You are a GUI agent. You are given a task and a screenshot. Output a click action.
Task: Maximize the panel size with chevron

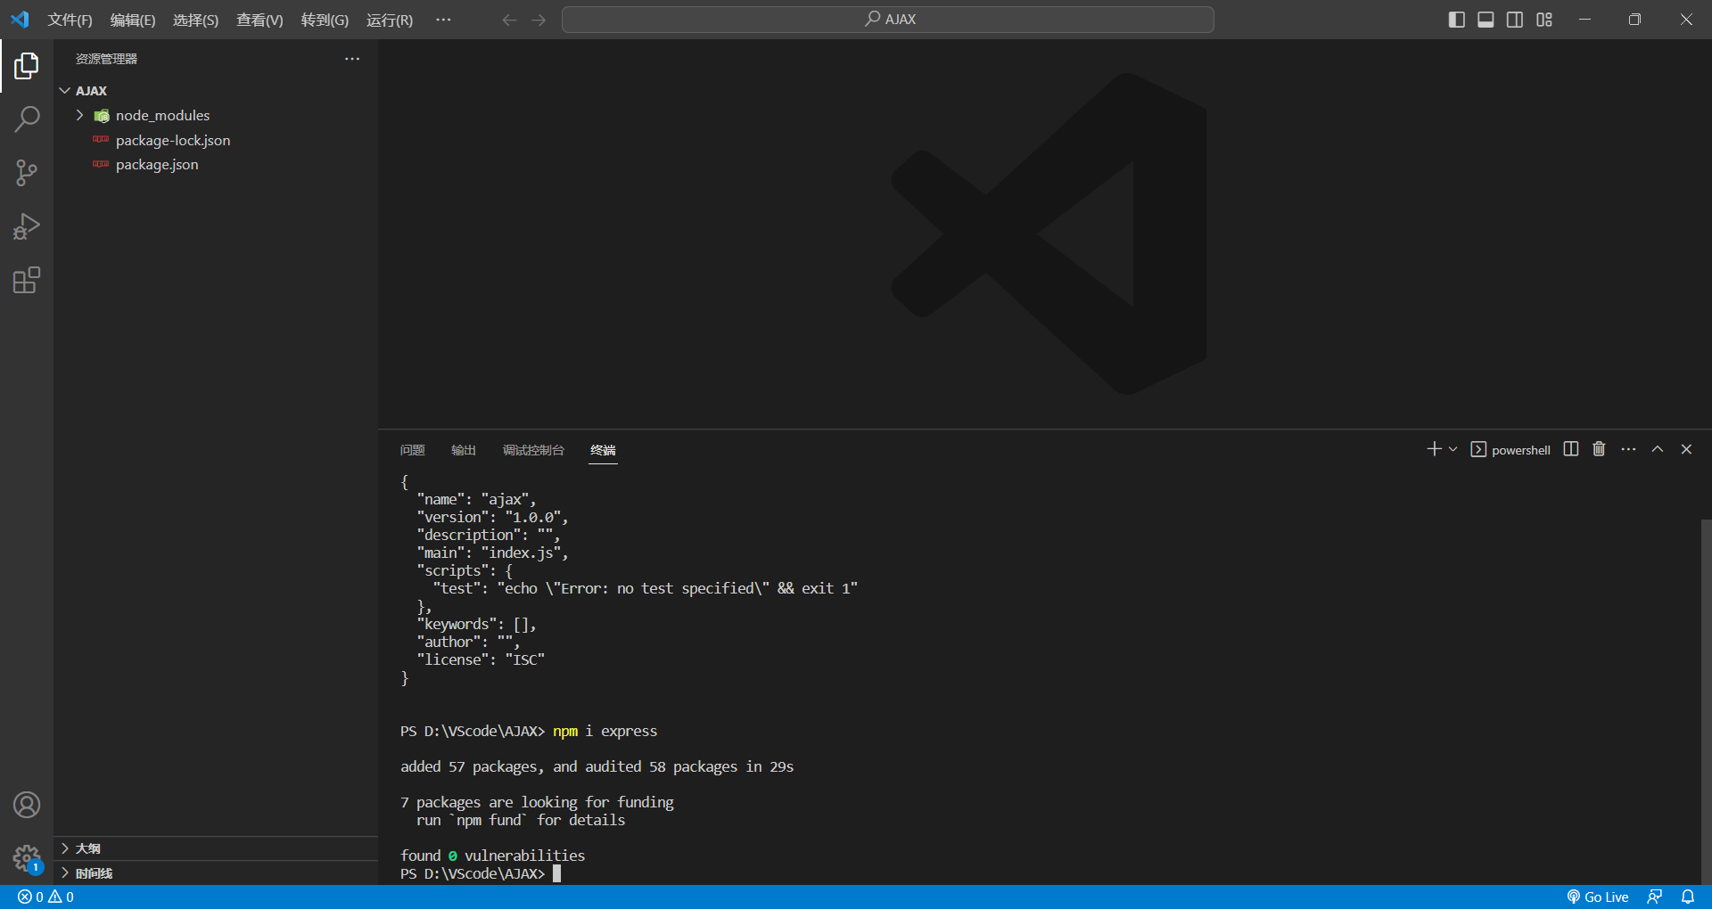(1658, 449)
